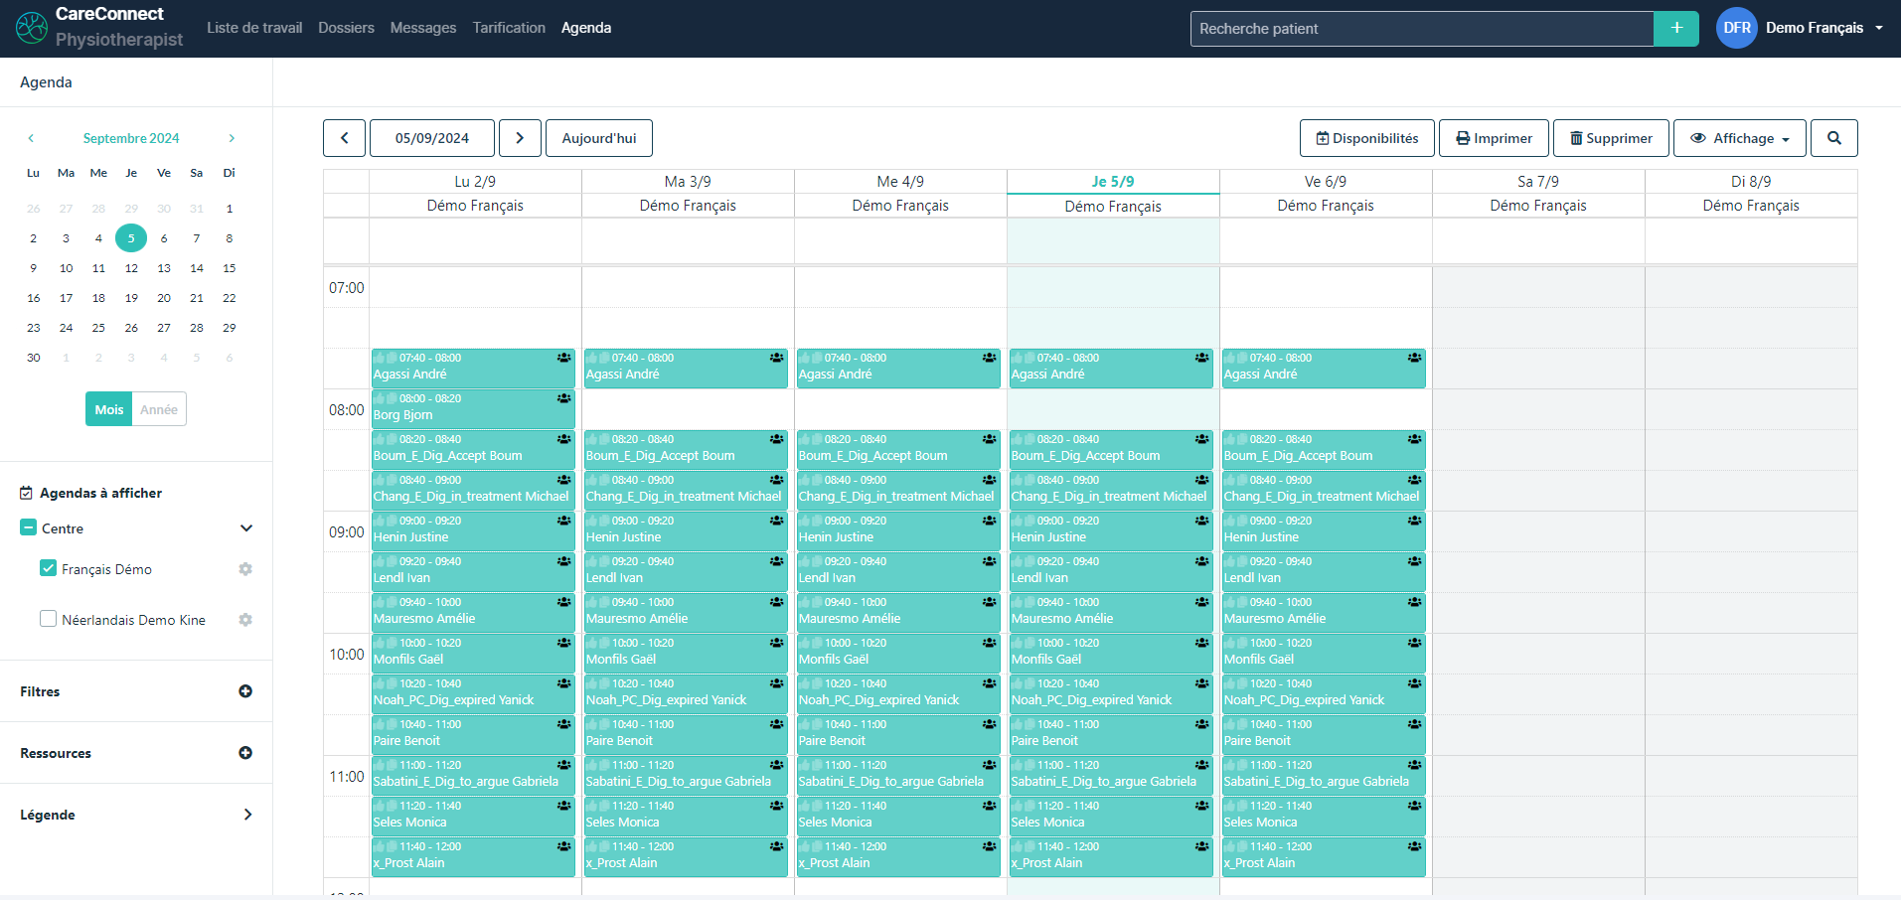Click group icon on Wednesday 10:40 Paire Benoit
The height and width of the screenshot is (900, 1901).
point(990,724)
